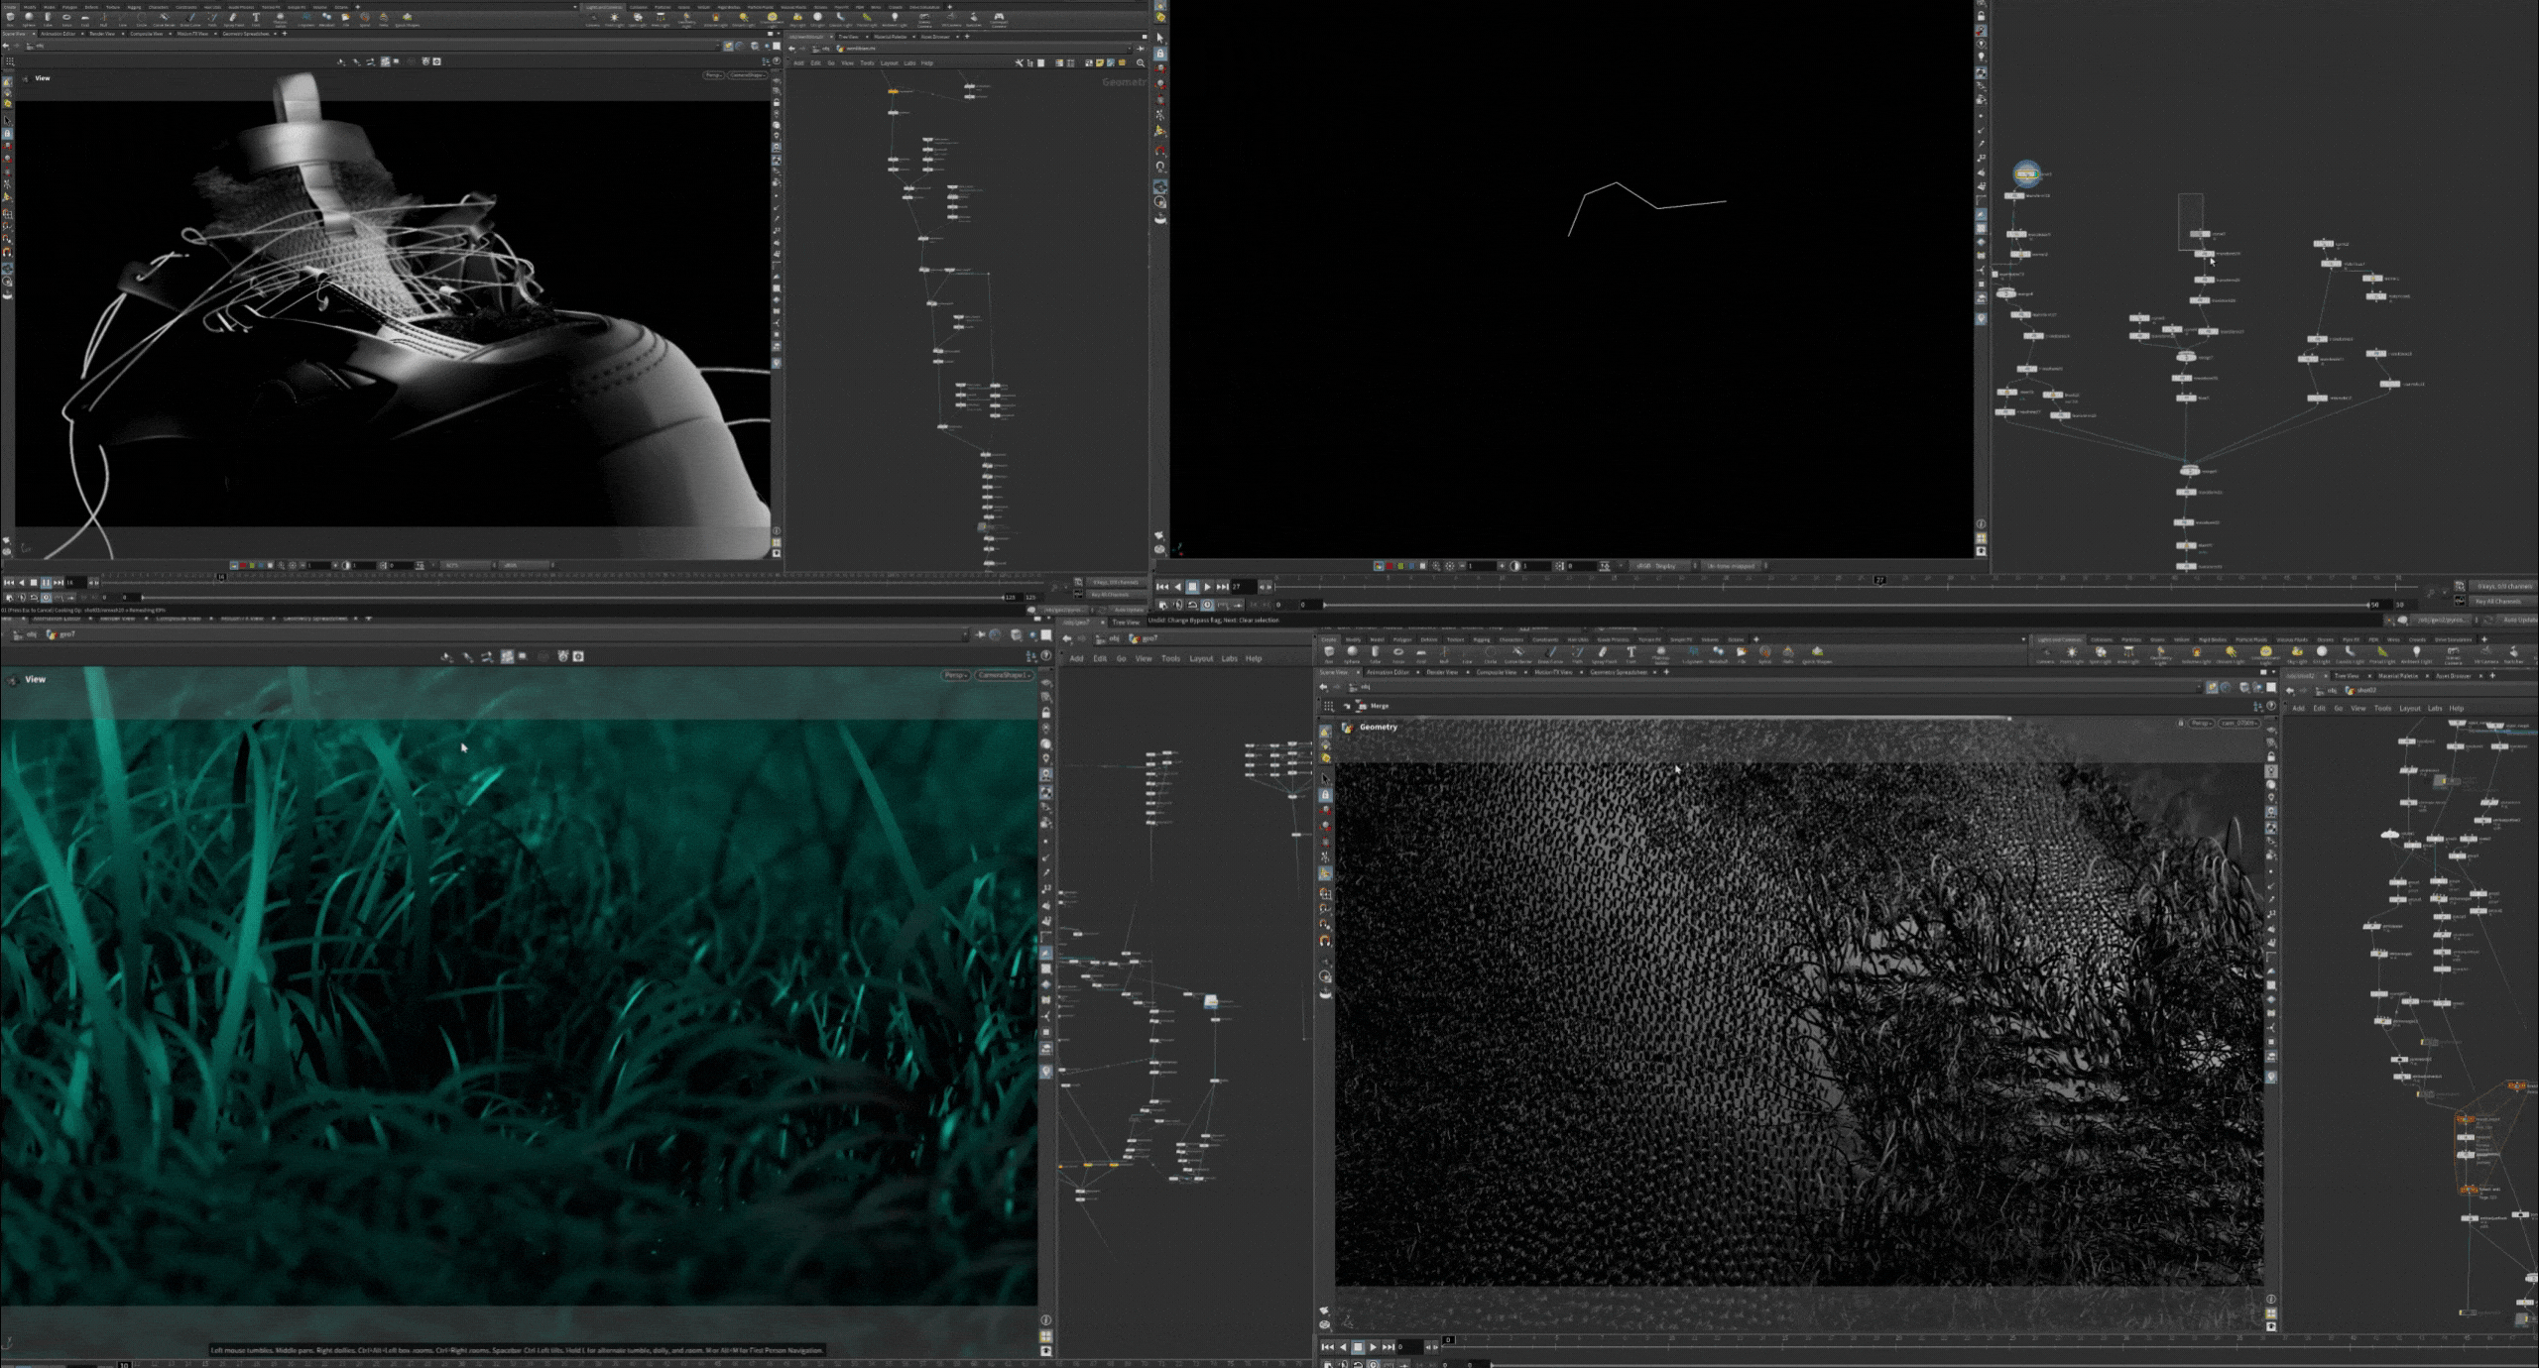
Task: Click the Sky Light shelf icon
Action: coord(2297,651)
